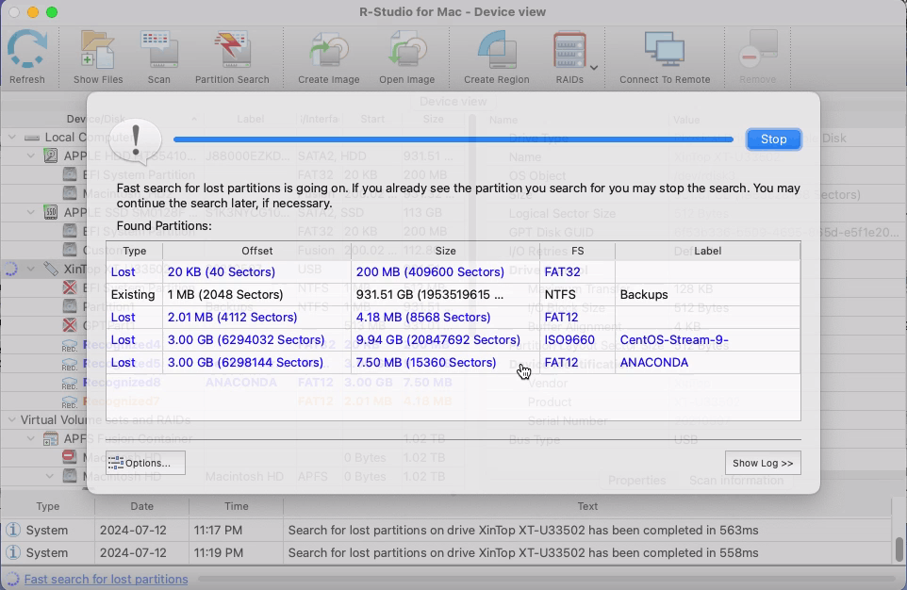Open the RAIDs dropdown arrow
This screenshot has height=590, width=907.
(594, 68)
